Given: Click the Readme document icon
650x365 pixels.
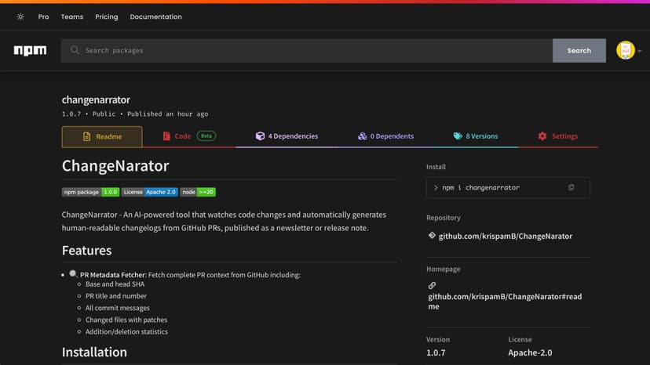Looking at the screenshot, I should click(x=86, y=136).
